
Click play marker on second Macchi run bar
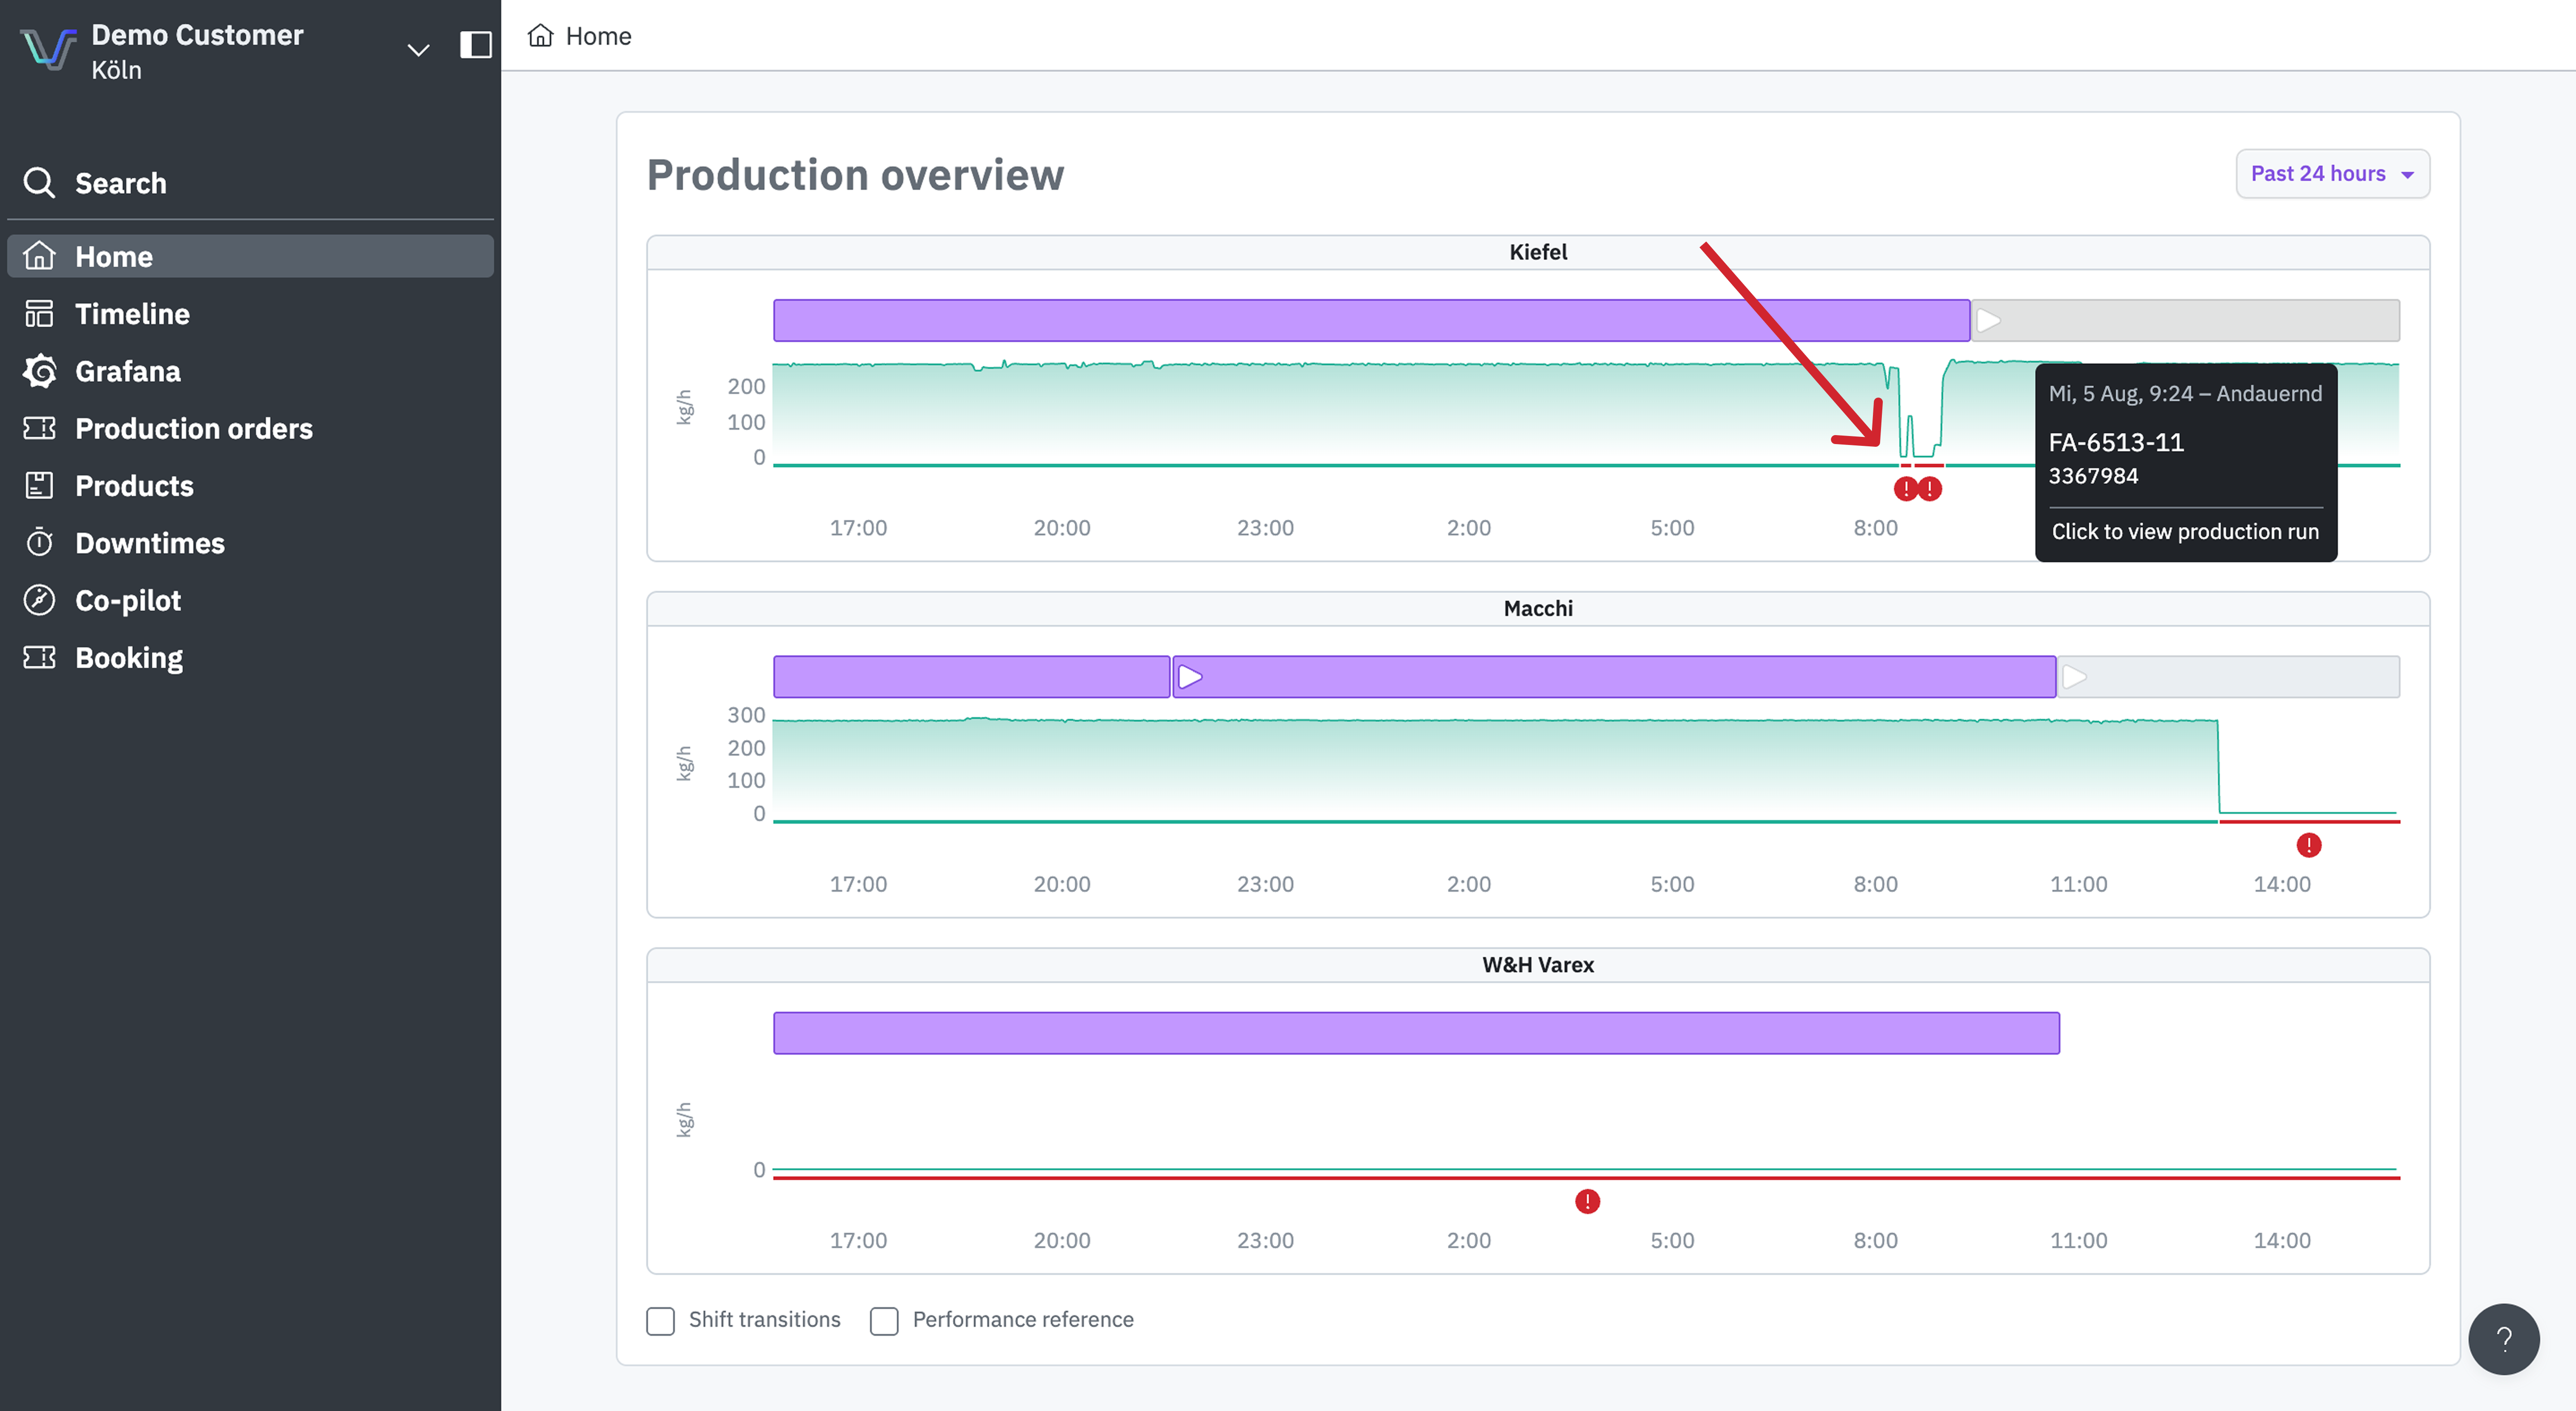tap(1189, 677)
